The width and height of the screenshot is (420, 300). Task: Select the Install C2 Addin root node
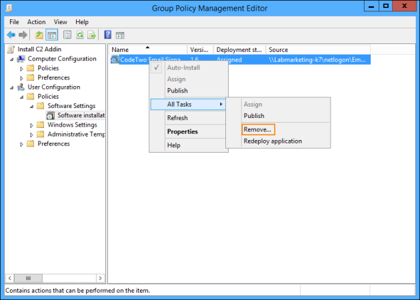[39, 49]
